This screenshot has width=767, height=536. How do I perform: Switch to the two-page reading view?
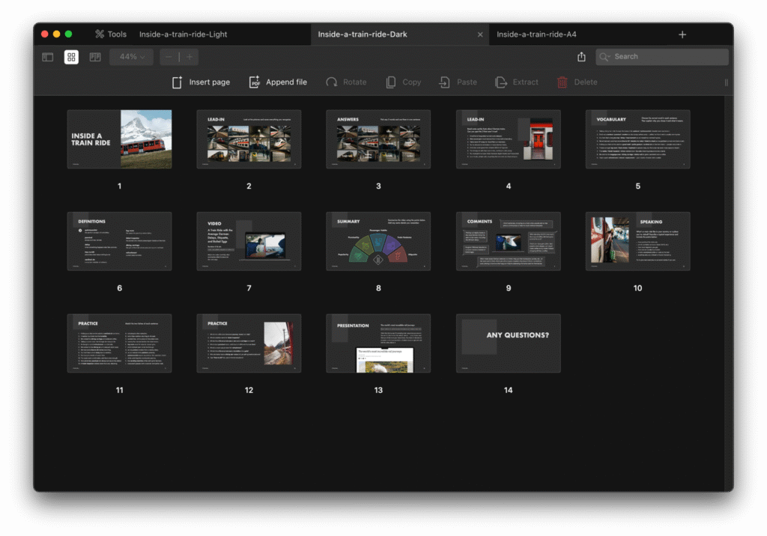[x=95, y=57]
